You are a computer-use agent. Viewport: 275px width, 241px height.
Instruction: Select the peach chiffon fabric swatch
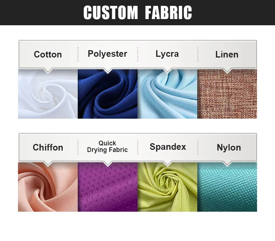[48, 187]
